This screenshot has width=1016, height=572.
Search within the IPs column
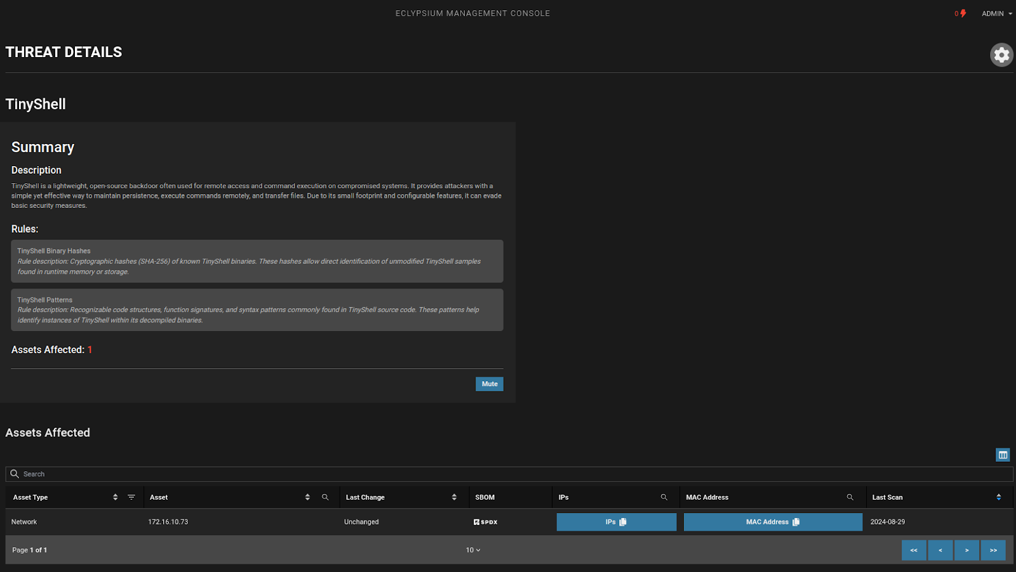point(664,497)
